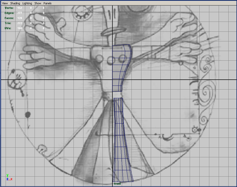Click the 'Verts:' label
237x187 pixels.
(x=9, y=8)
